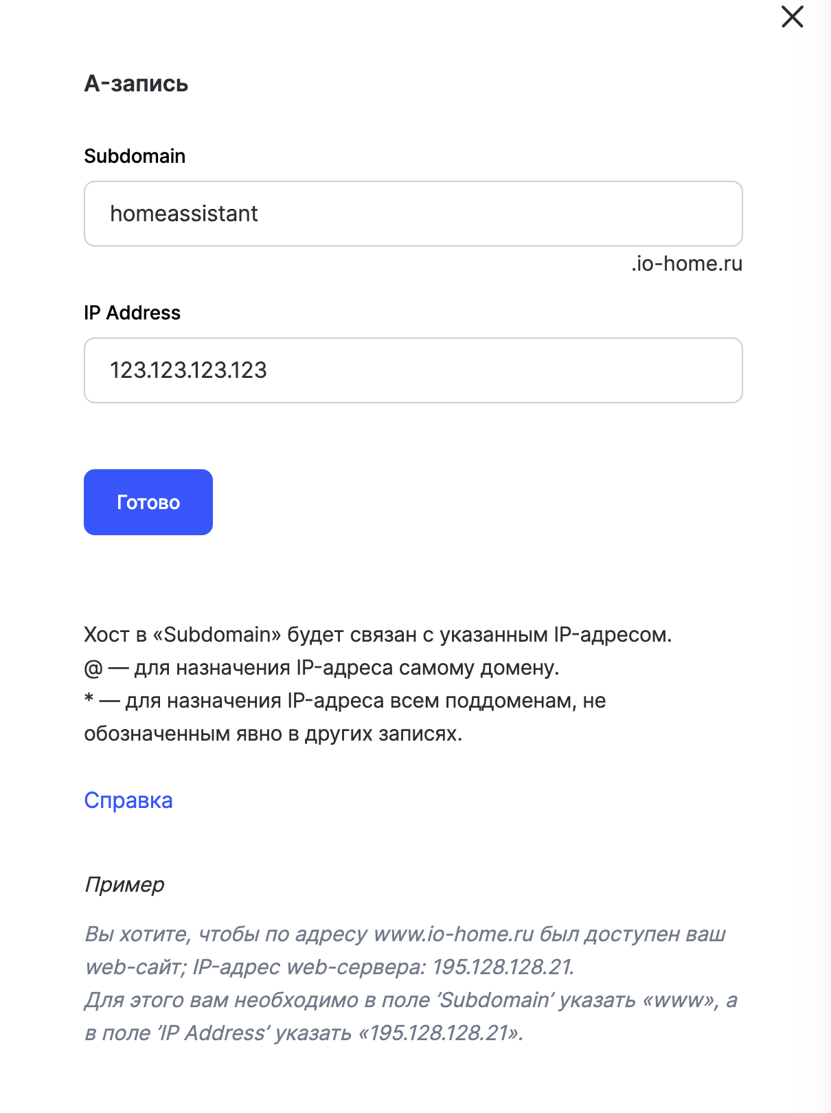Viewport: 831px width, 1113px height.
Task: Confirm the A-record with Готово
Action: tap(148, 502)
